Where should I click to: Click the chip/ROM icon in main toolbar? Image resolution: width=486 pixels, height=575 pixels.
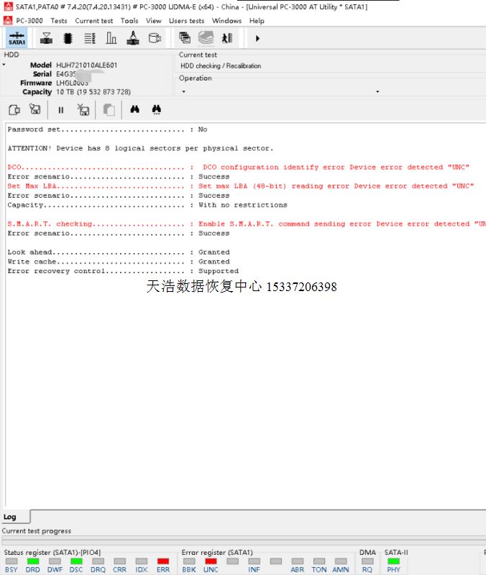(x=68, y=38)
